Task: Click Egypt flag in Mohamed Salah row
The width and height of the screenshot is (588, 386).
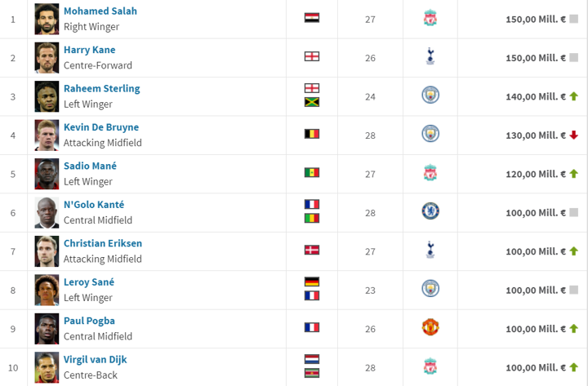Action: (311, 18)
